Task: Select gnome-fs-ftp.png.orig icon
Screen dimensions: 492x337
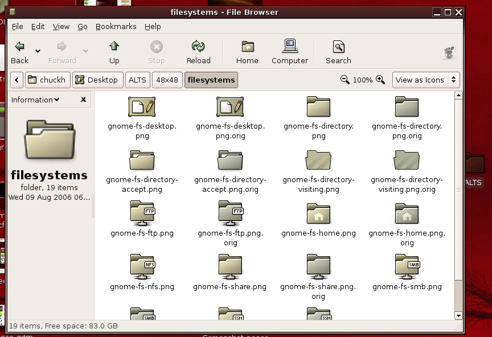Action: [x=231, y=213]
